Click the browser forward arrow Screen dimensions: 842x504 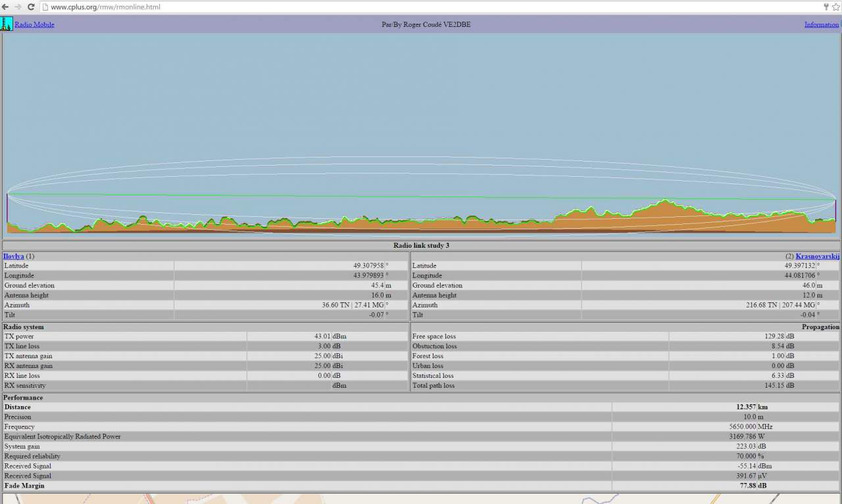18,7
